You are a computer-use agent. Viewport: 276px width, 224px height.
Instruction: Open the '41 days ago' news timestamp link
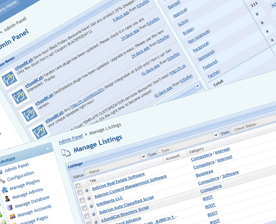tap(151, 70)
